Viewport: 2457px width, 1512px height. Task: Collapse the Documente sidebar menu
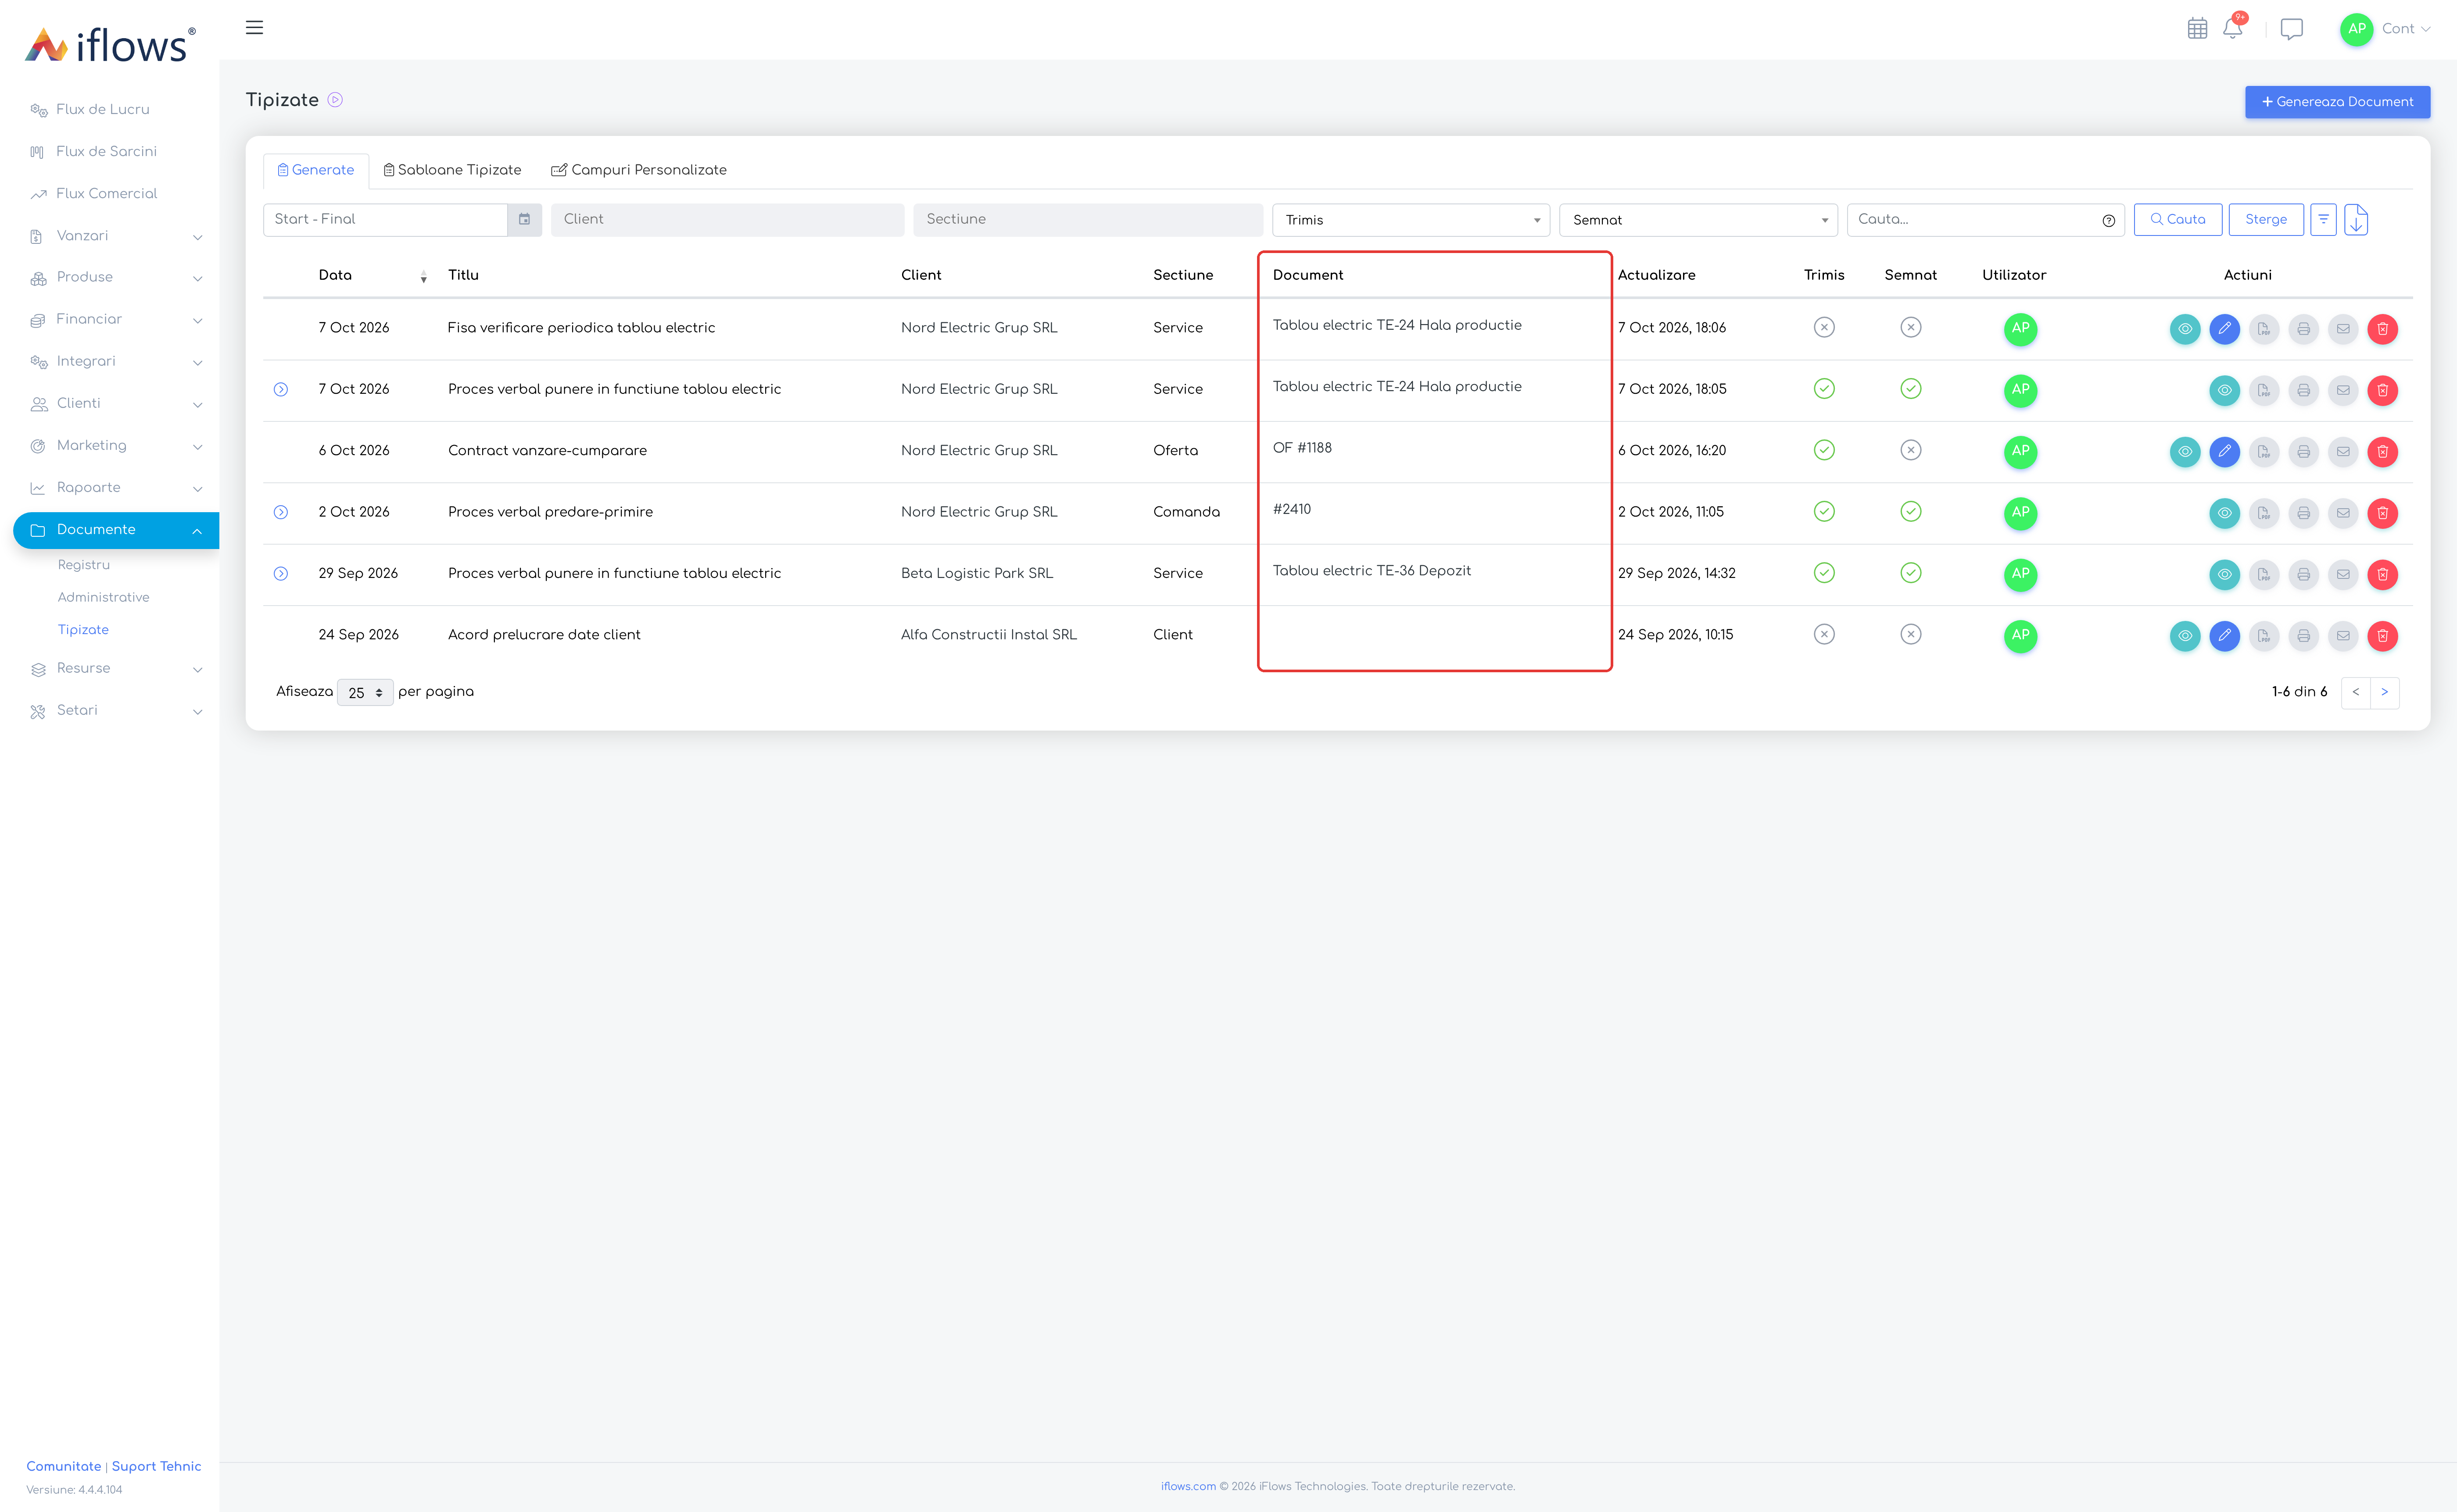pyautogui.click(x=116, y=530)
